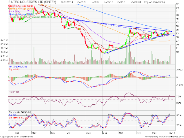Click the Jul month label on time axis

click(68, 133)
